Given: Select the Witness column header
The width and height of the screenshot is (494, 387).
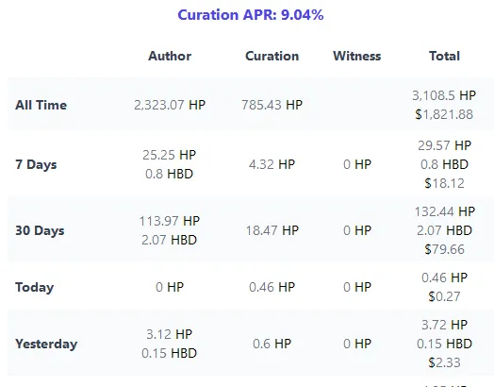Looking at the screenshot, I should [357, 56].
